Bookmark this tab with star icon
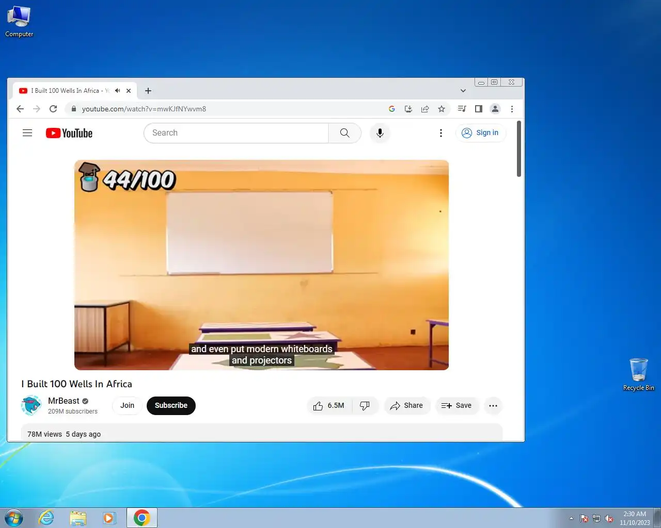 [442, 109]
